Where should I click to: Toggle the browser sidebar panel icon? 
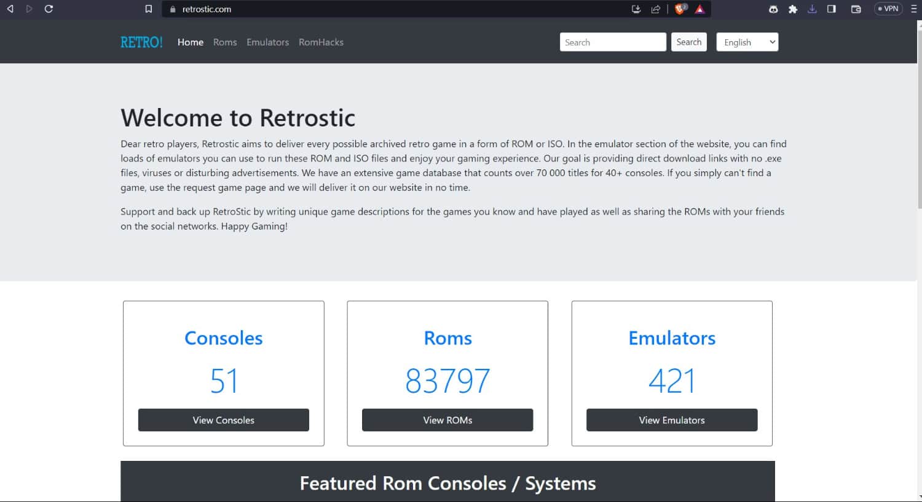(832, 9)
